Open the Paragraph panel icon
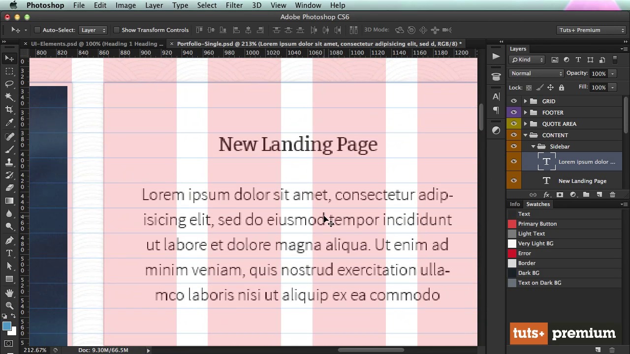The image size is (630, 354). click(496, 110)
